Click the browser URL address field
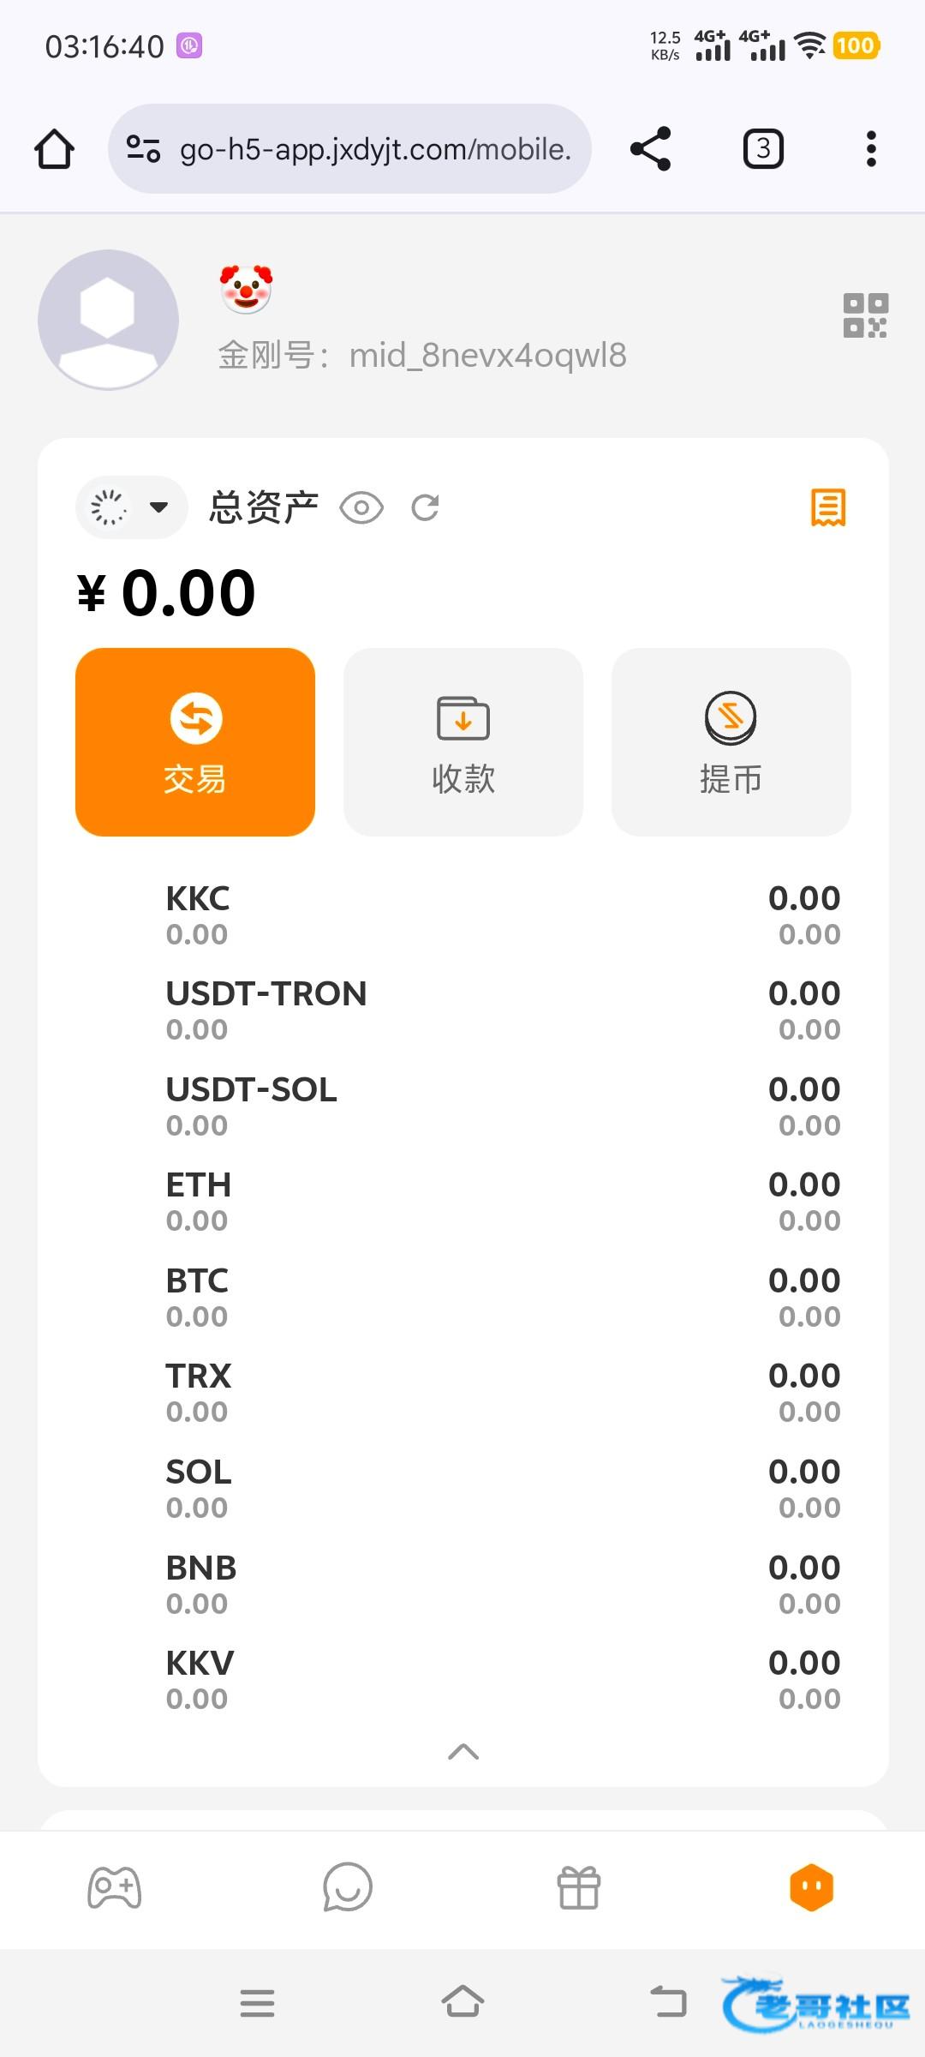This screenshot has height=2057, width=925. (375, 149)
